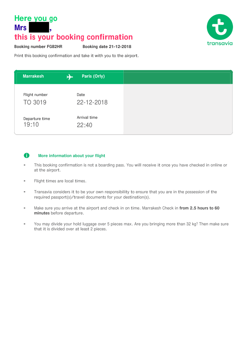This screenshot has height=350, width=247.
Task: Select flight number TO 3019
Action: click(35, 102)
